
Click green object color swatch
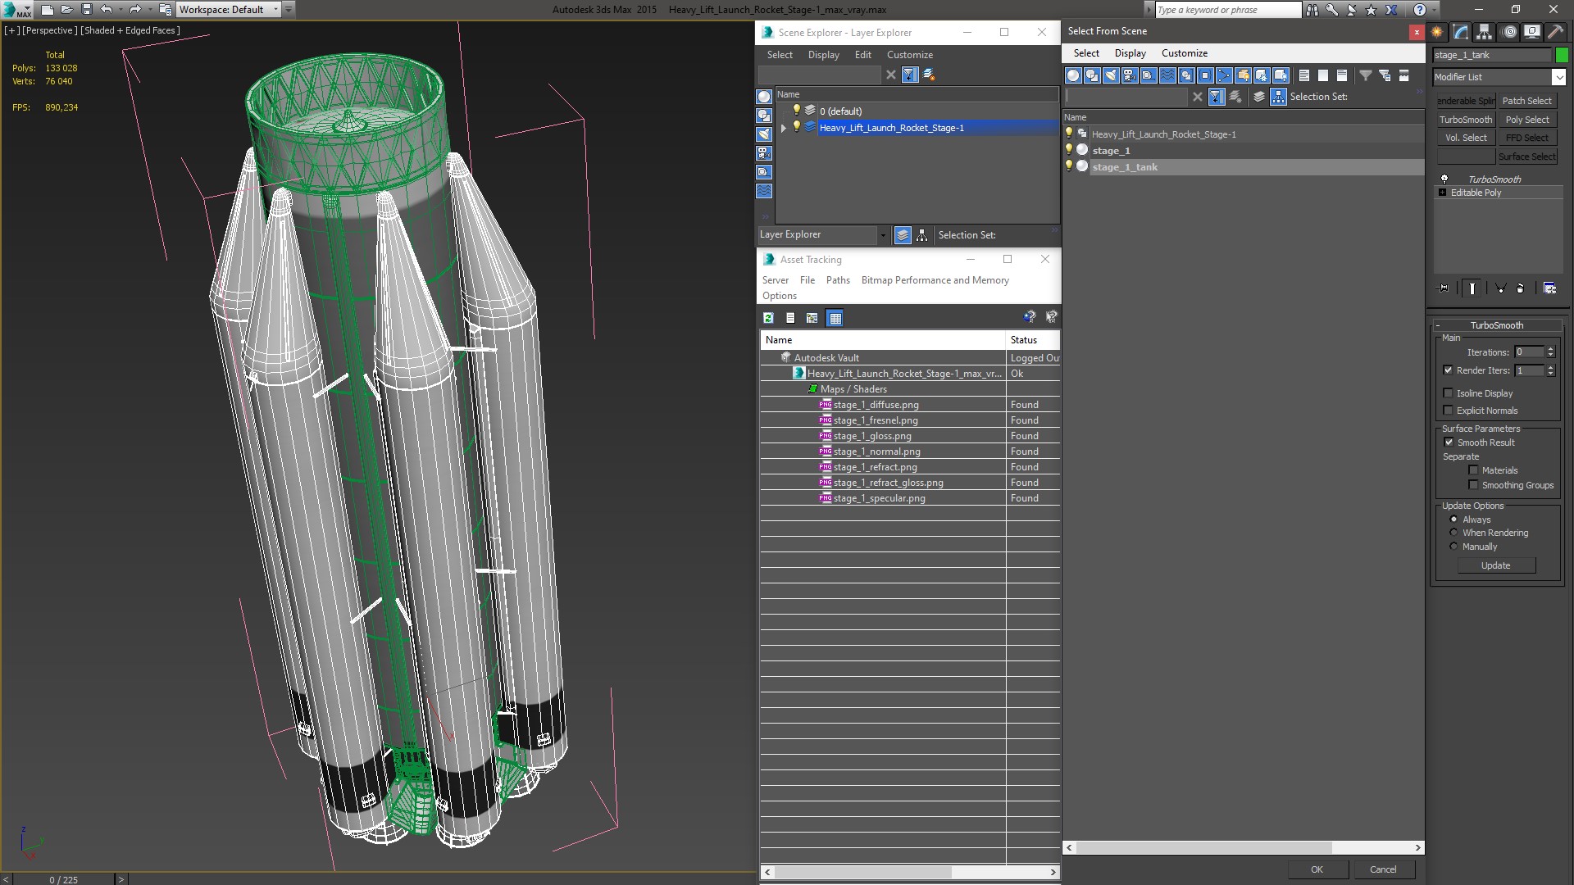[x=1562, y=55]
